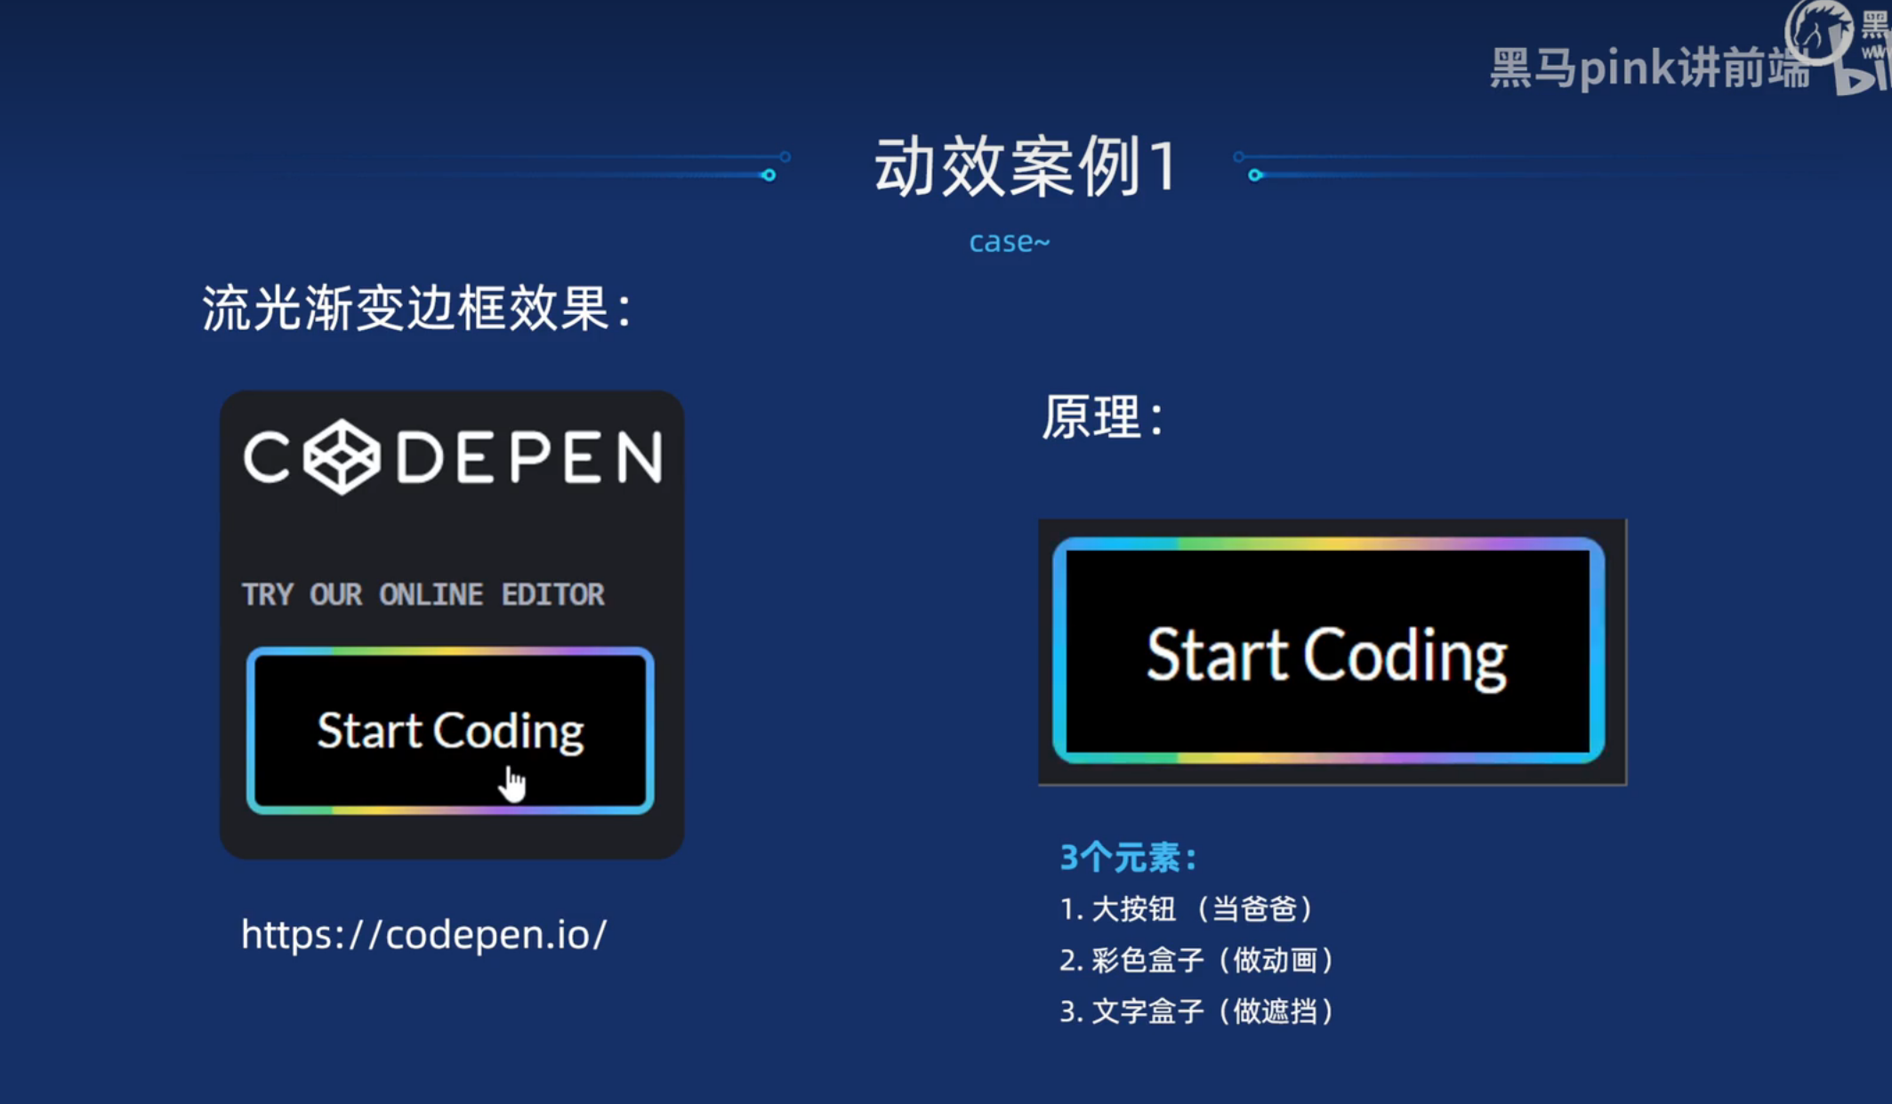Click the glowing dot left of the title

tap(769, 175)
